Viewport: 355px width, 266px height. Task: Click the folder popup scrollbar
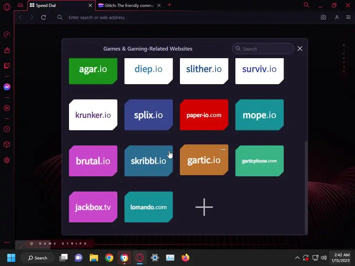coord(306,188)
